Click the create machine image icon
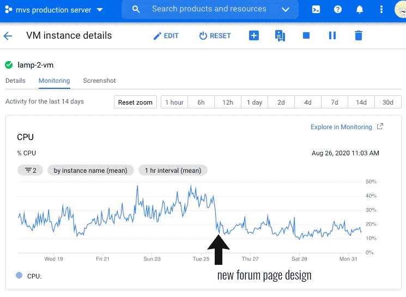The image size is (406, 297). [280, 36]
